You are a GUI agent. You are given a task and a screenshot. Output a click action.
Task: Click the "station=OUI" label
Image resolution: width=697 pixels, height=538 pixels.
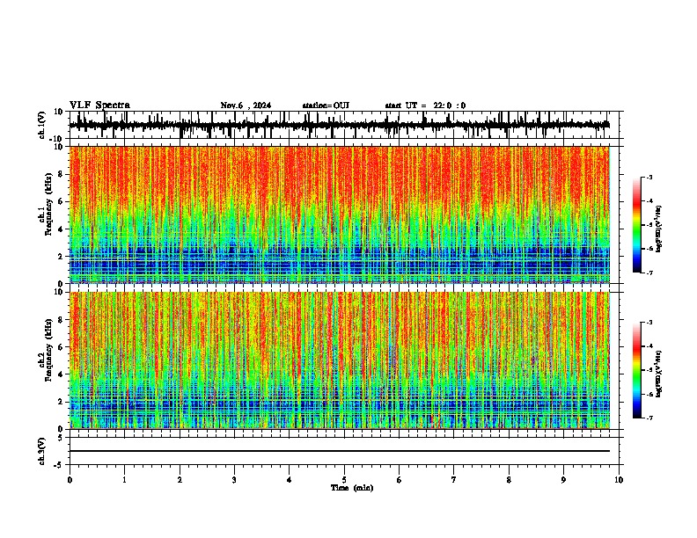pyautogui.click(x=326, y=105)
